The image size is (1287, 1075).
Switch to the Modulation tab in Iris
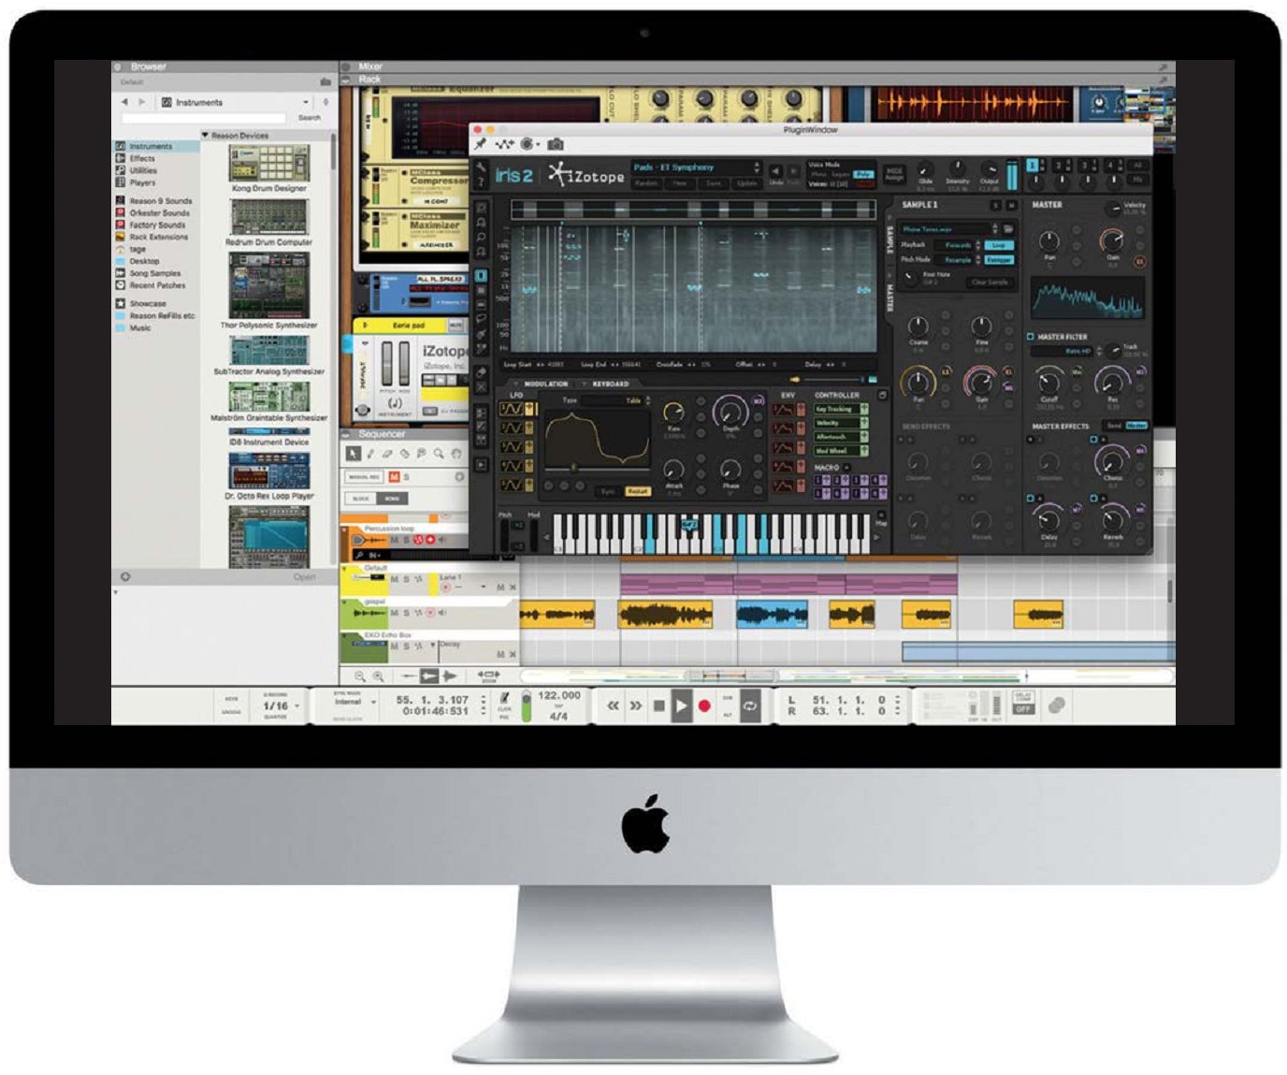(545, 384)
